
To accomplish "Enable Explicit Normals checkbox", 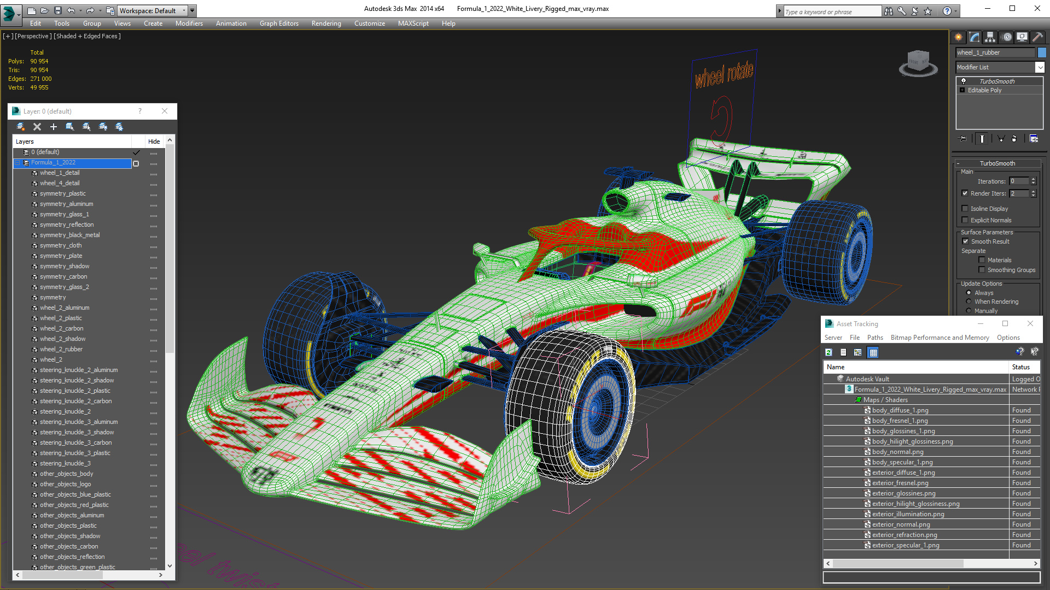I will (965, 220).
